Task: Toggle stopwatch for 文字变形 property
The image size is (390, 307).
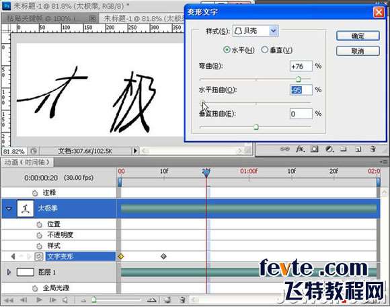Action: tap(38, 257)
